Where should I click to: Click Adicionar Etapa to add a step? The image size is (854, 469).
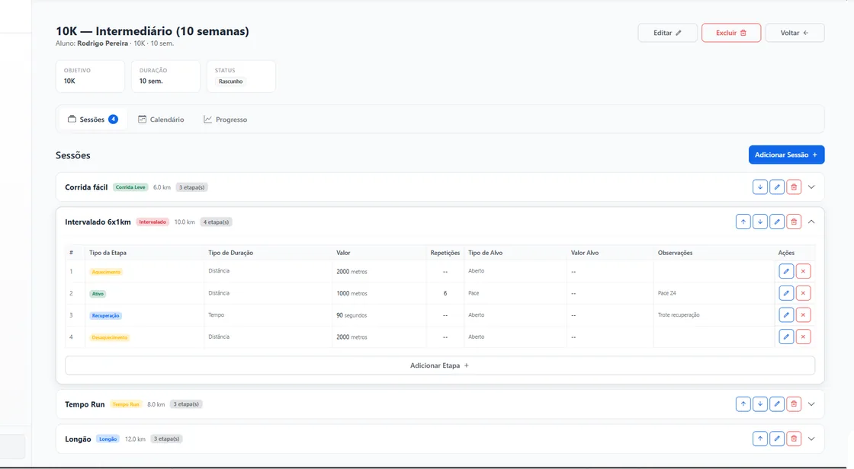point(439,365)
